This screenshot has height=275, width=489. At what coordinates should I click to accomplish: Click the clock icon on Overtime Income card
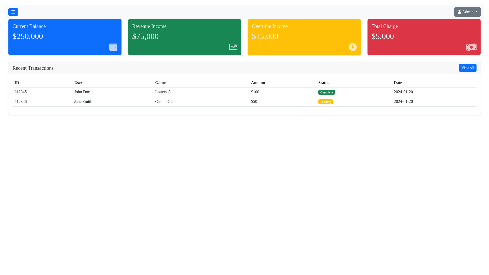click(352, 47)
